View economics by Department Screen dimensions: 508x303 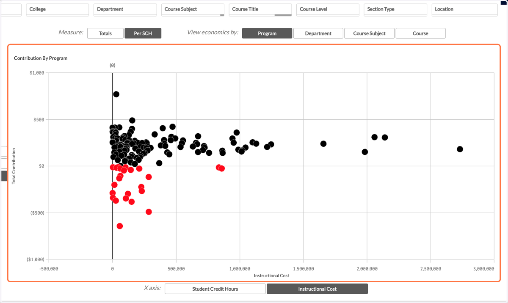click(x=318, y=33)
